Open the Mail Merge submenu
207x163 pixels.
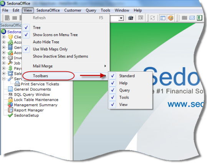point(66,66)
